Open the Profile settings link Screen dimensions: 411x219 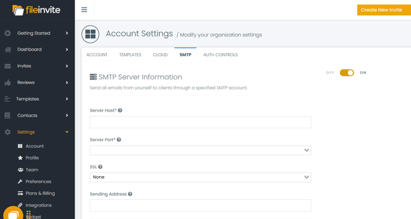click(32, 158)
